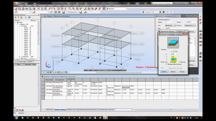Click the X load value field

[x=173, y=54]
